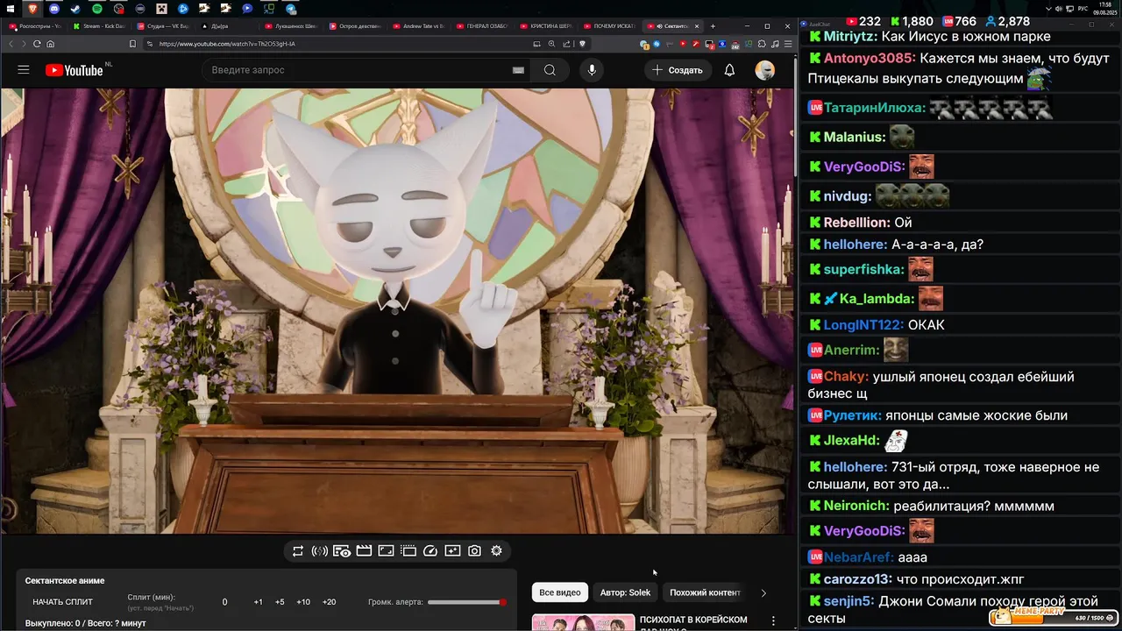The width and height of the screenshot is (1122, 631).
Task: Click username hellohere in 731-ый отряд message
Action: coord(855,467)
